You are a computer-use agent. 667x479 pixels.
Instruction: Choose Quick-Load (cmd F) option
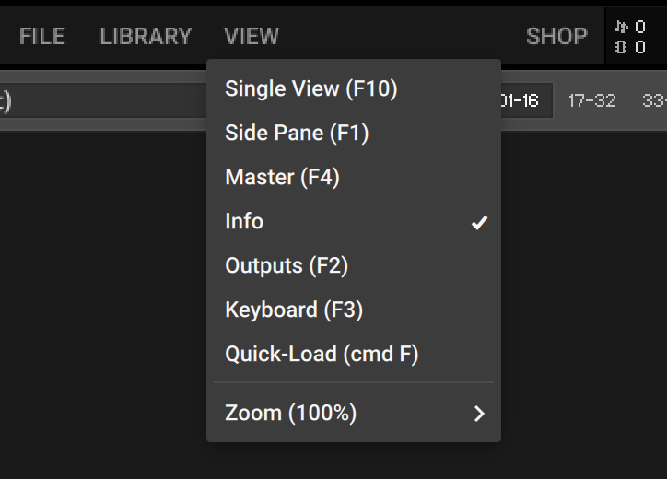322,355
